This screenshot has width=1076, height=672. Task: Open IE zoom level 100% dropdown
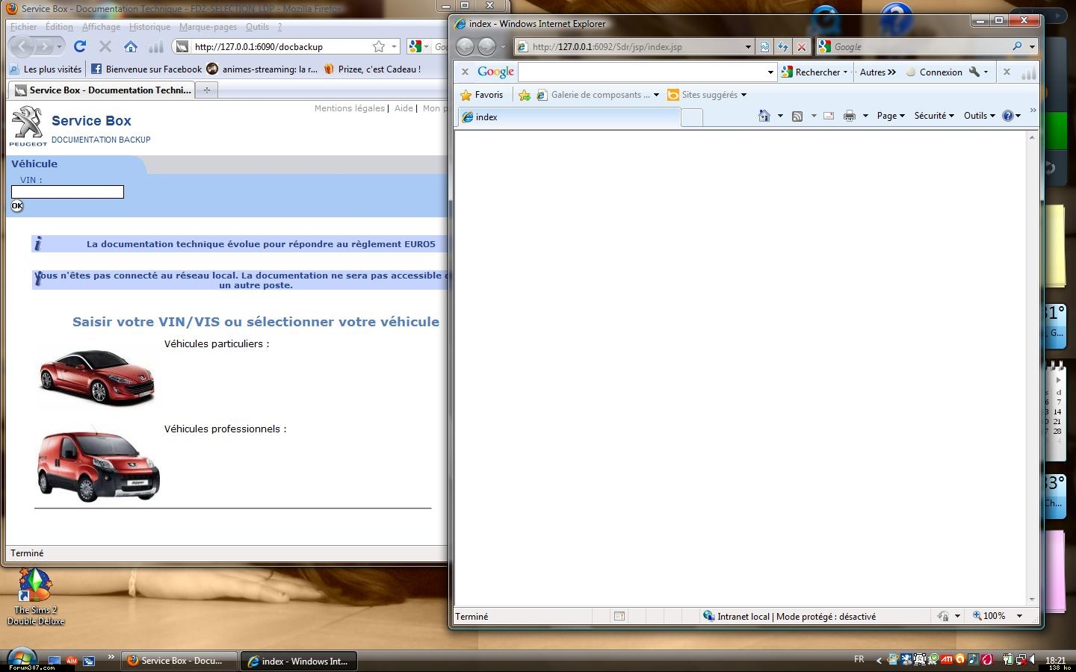(1019, 616)
